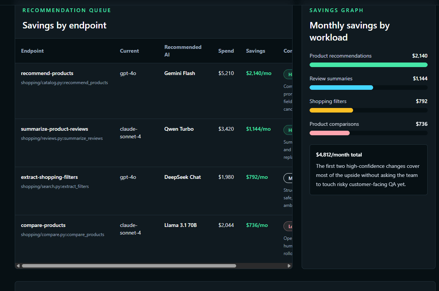Viewport: 439px width, 291px height.
Task: Click the SAVINGS GRAPH section label
Action: [336, 10]
